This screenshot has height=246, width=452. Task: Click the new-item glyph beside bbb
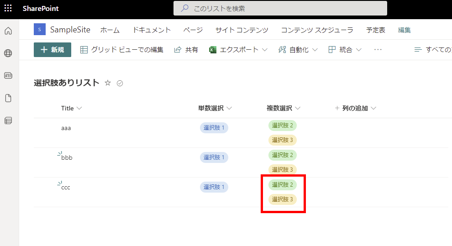[x=60, y=154]
